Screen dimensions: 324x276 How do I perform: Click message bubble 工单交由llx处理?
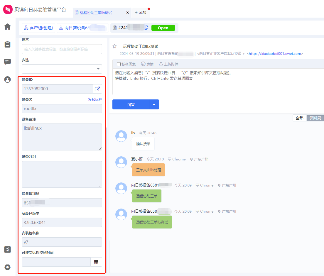[148, 170]
